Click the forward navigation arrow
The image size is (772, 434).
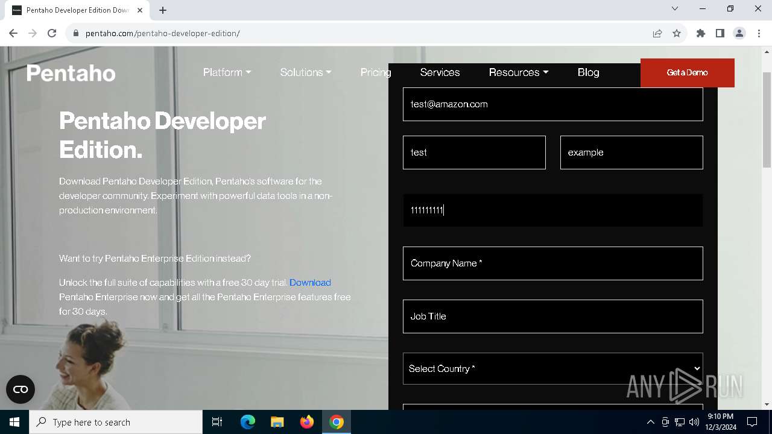[33, 33]
